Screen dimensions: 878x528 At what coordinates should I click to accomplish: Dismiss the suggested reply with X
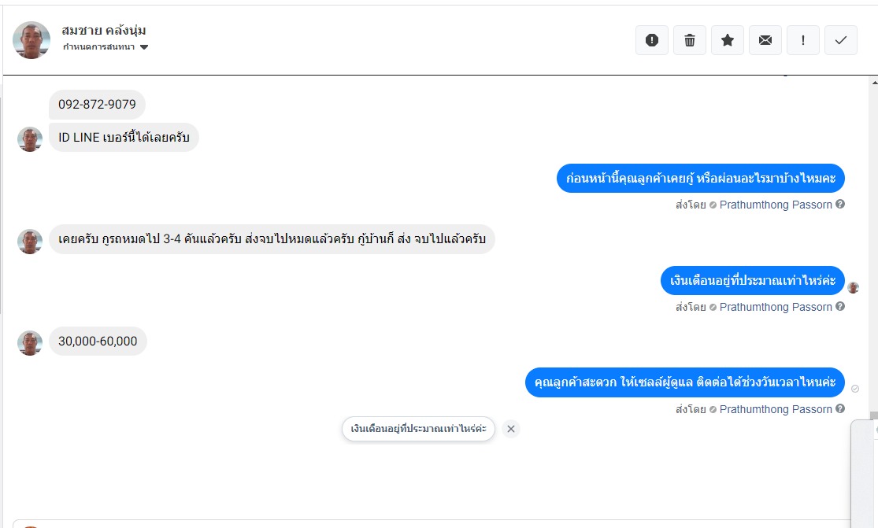pyautogui.click(x=511, y=429)
